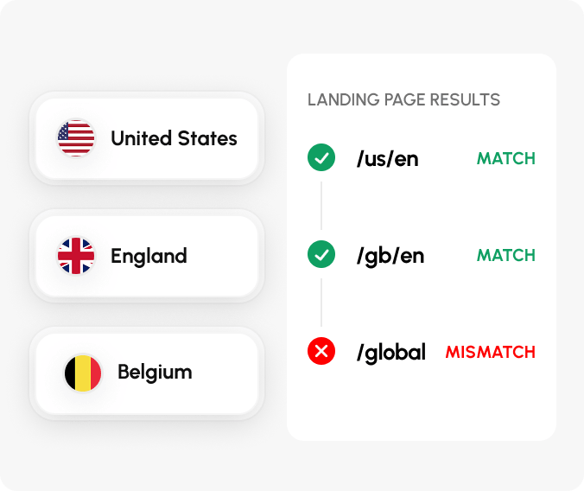Click the green checkmark beside /us/en
The height and width of the screenshot is (491, 584).
tap(321, 157)
